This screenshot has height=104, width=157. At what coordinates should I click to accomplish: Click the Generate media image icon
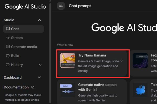8,47
